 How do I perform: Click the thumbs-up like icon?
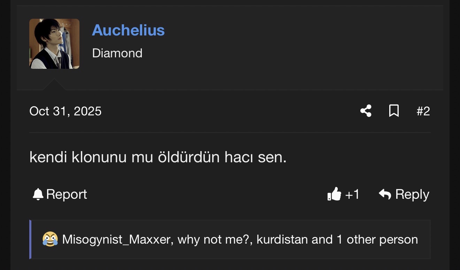334,194
